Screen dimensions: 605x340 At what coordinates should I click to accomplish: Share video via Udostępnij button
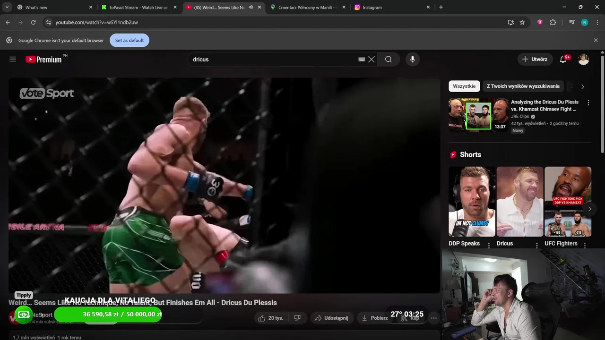(x=331, y=318)
